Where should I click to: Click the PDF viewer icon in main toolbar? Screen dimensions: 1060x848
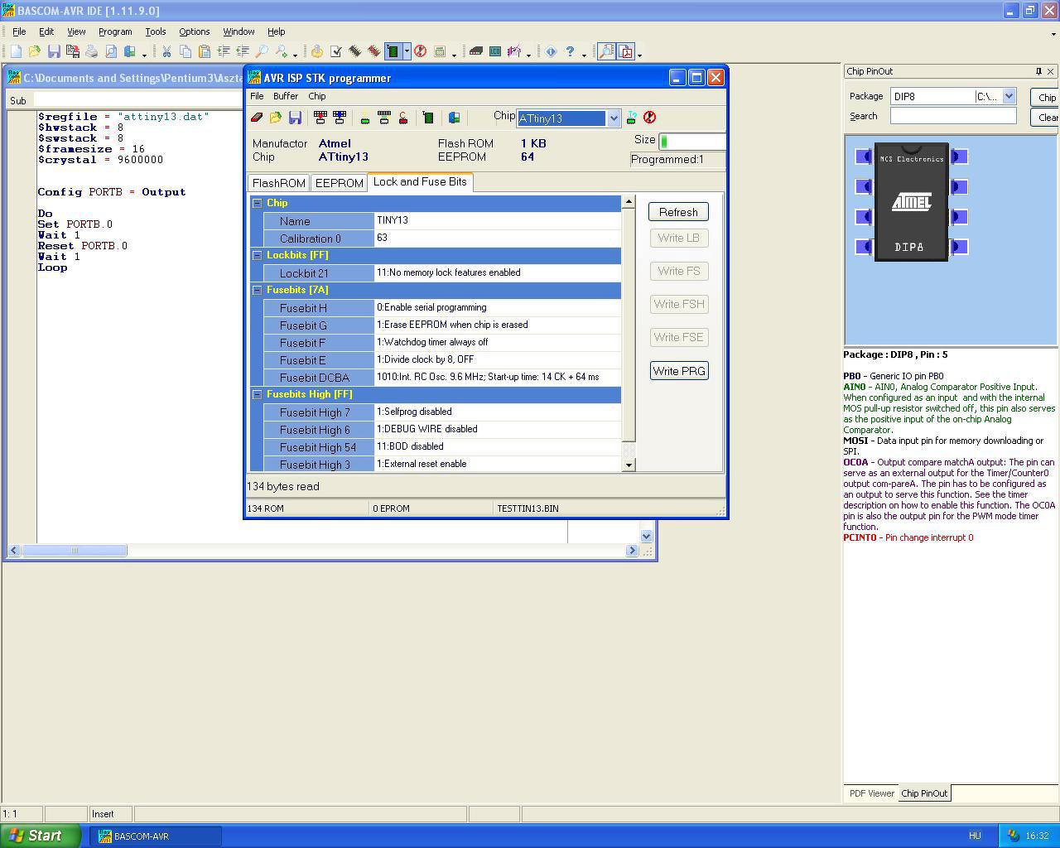coord(626,51)
